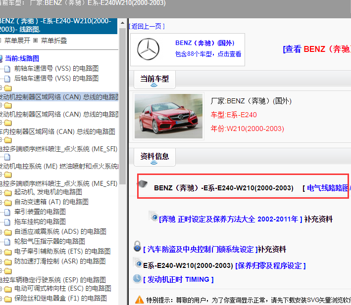Select 轮胎气压指示器的电路图 item
This screenshot has width=351, height=305.
point(50,241)
